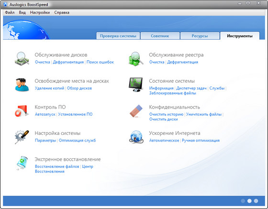Open Очистка under Обслуживание дисков
The image size is (268, 209).
(43, 62)
